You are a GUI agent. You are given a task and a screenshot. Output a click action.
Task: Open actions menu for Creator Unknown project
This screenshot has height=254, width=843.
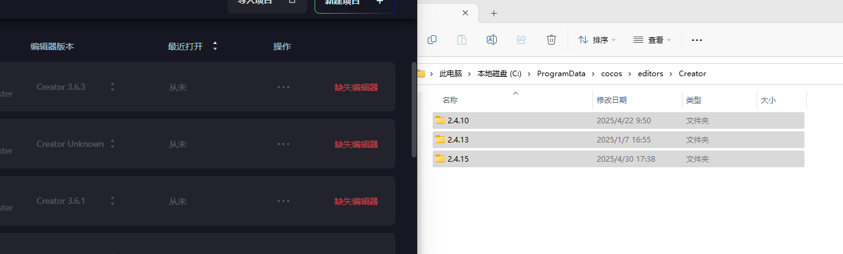[283, 144]
